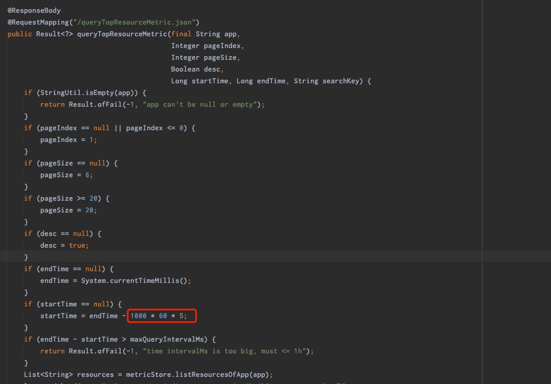Screen dimensions: 551x384
Task: Click the 'pageSize = 20;' assignment
Action: pyautogui.click(x=68, y=210)
